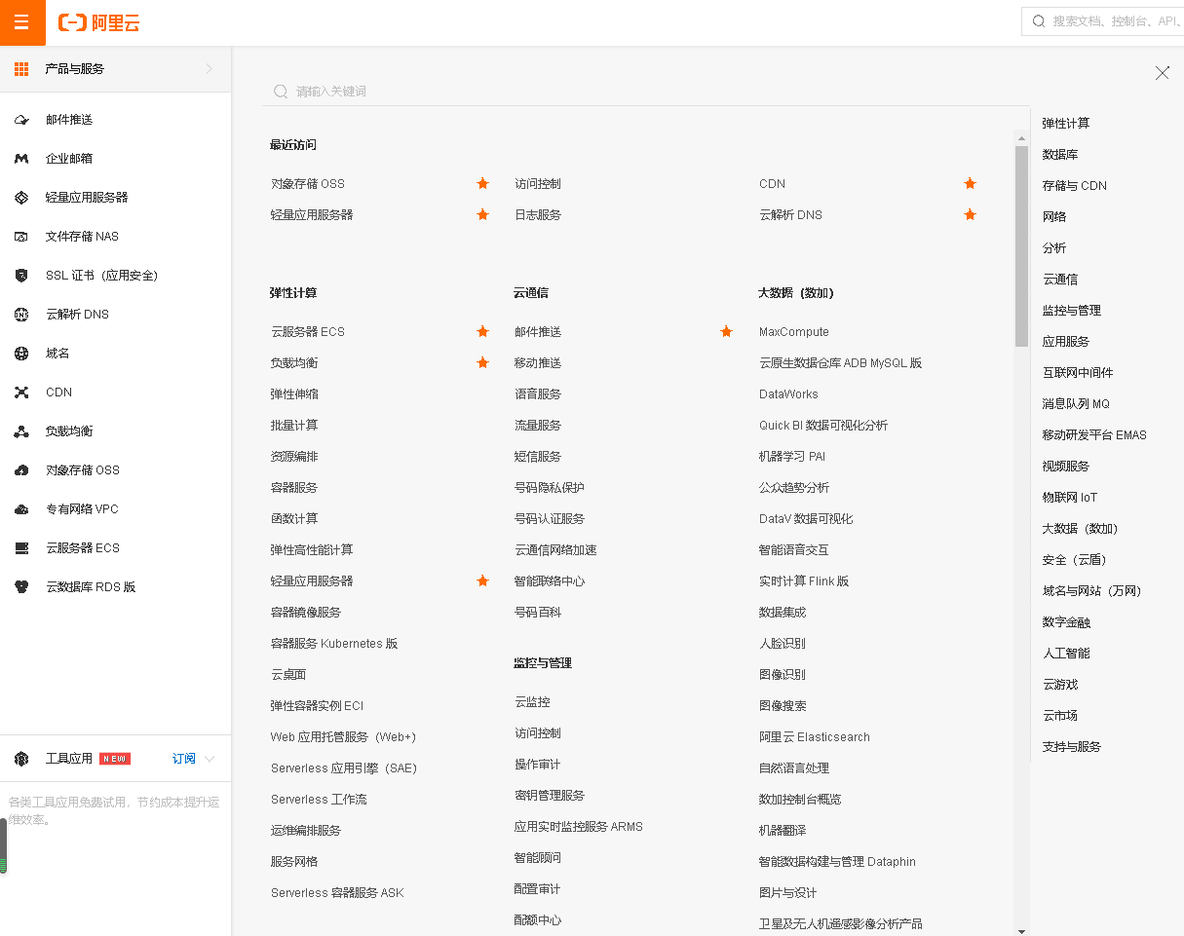This screenshot has width=1184, height=936.
Task: Jump to 人工智能 category
Action: pyautogui.click(x=1066, y=654)
